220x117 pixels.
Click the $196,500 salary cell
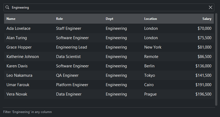coord(204,94)
